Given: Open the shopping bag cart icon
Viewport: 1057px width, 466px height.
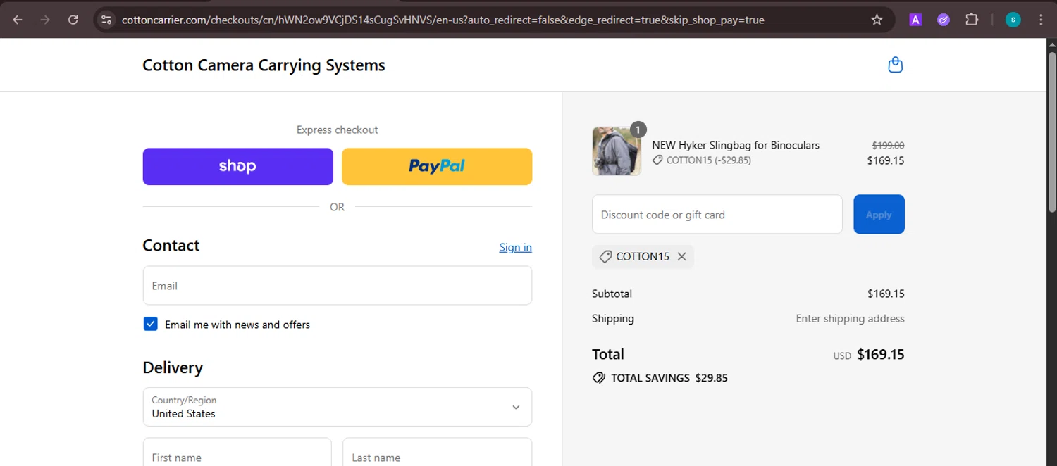Looking at the screenshot, I should tap(895, 65).
